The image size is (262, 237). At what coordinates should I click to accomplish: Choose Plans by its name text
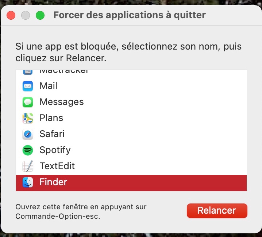point(51,118)
